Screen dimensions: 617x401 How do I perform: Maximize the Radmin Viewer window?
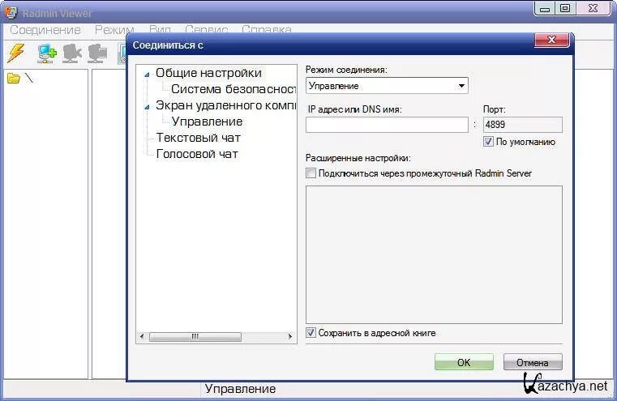point(564,9)
